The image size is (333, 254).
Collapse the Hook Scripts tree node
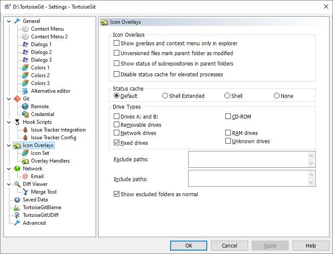tap(9, 122)
